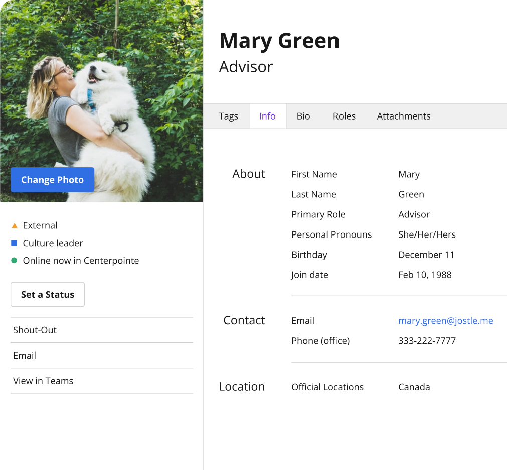Click the External label text
The width and height of the screenshot is (507, 470).
click(40, 225)
